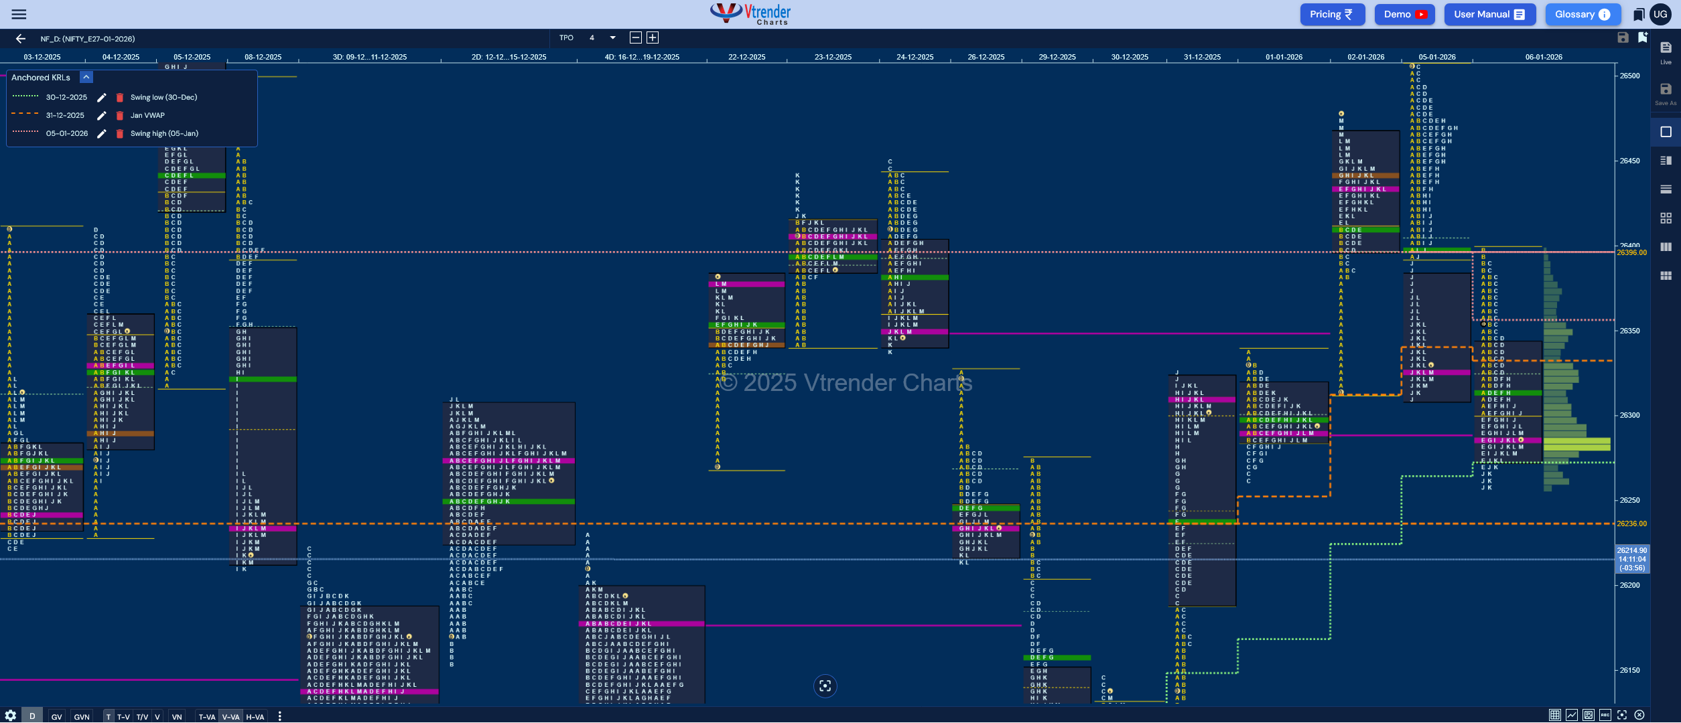The width and height of the screenshot is (1681, 723).
Task: Open the TPO size dropdown arrow
Action: coord(612,38)
